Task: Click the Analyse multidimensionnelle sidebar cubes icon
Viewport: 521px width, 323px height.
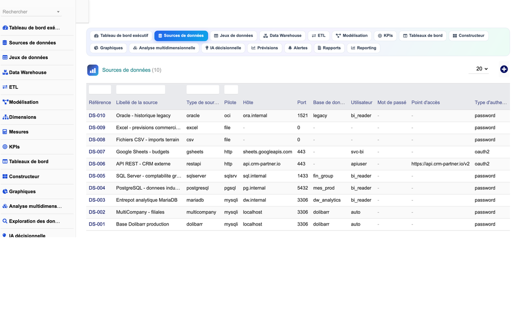Action: [5, 206]
